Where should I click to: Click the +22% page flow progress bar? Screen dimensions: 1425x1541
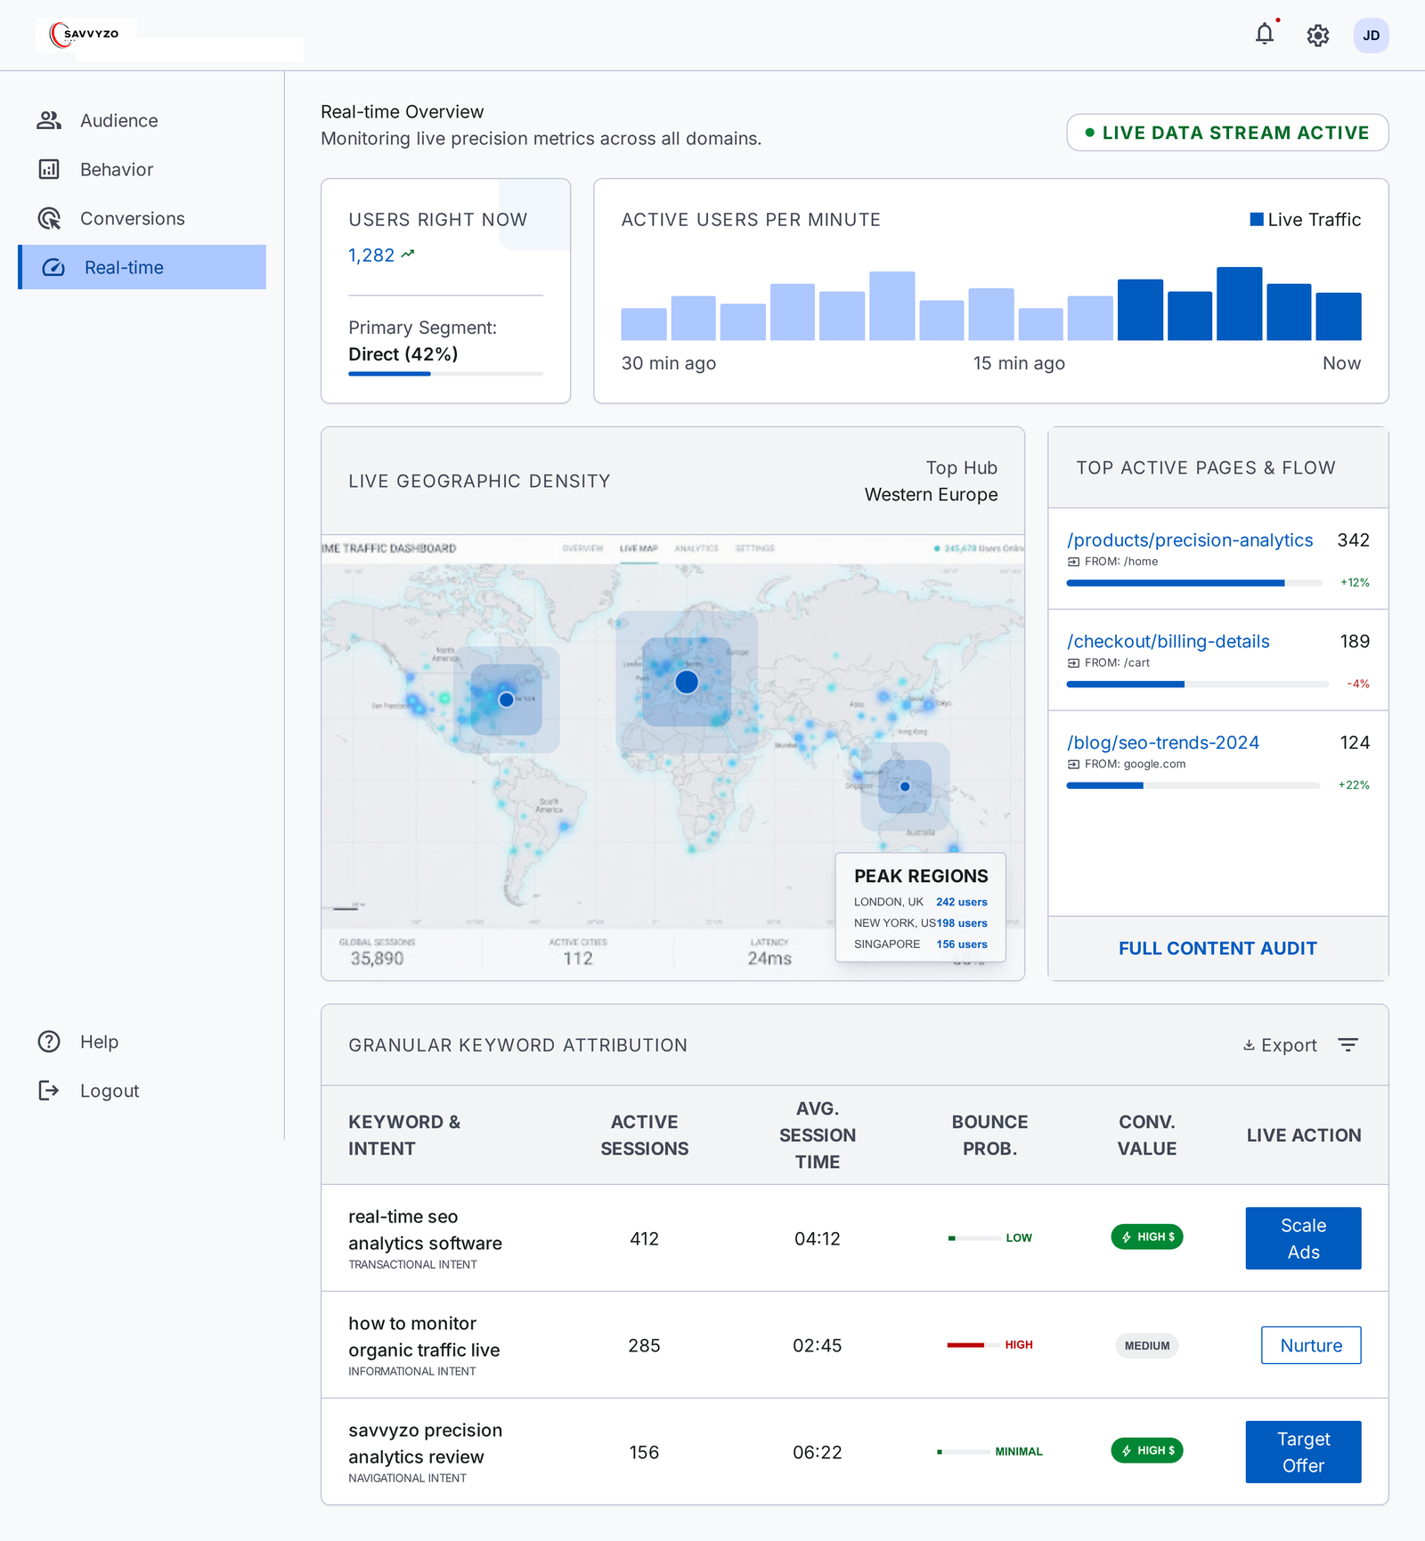point(1193,786)
